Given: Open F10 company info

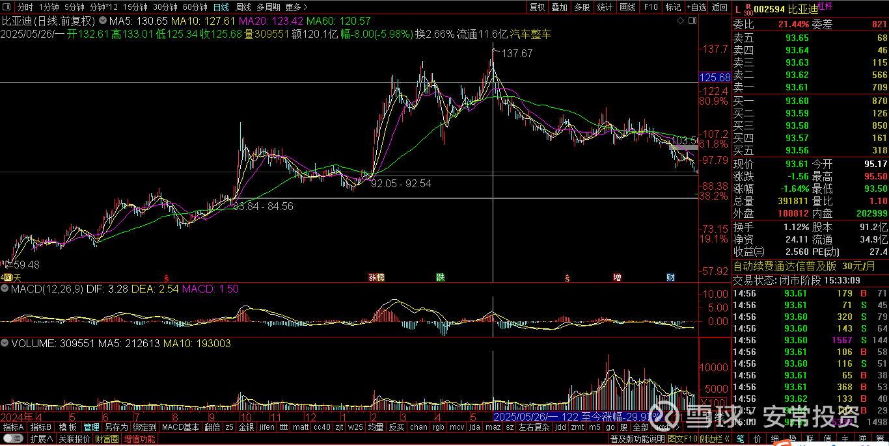Looking at the screenshot, I should (650, 7).
